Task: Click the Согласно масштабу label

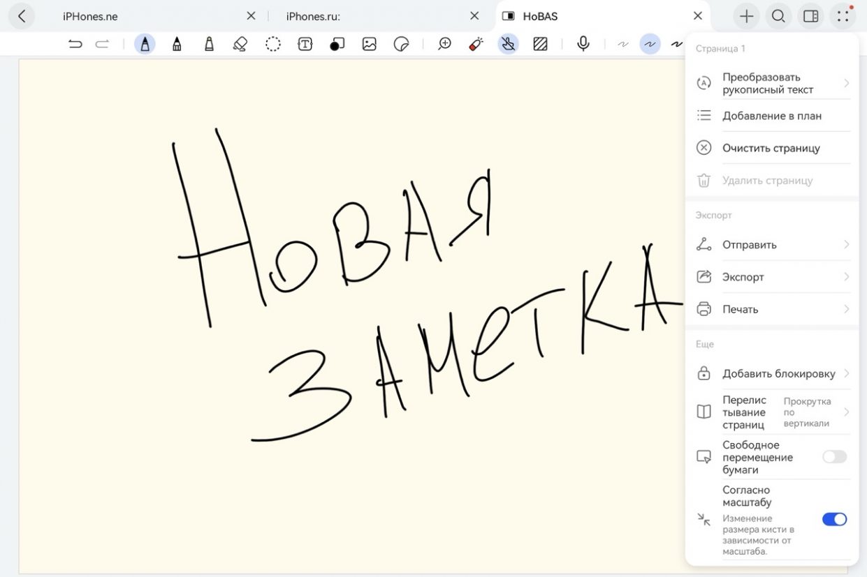Action: (x=747, y=496)
